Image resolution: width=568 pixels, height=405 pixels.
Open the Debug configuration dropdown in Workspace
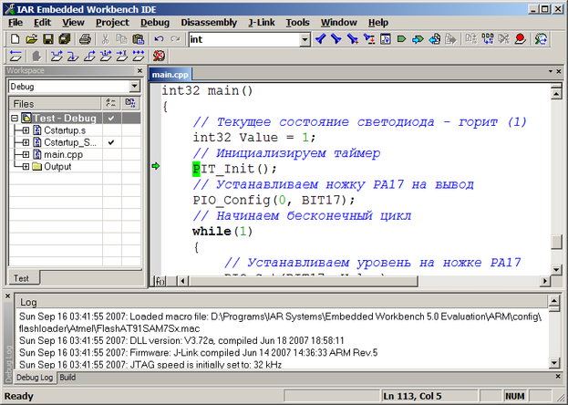(x=133, y=87)
